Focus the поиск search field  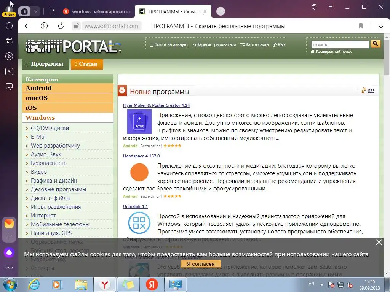[340, 45]
